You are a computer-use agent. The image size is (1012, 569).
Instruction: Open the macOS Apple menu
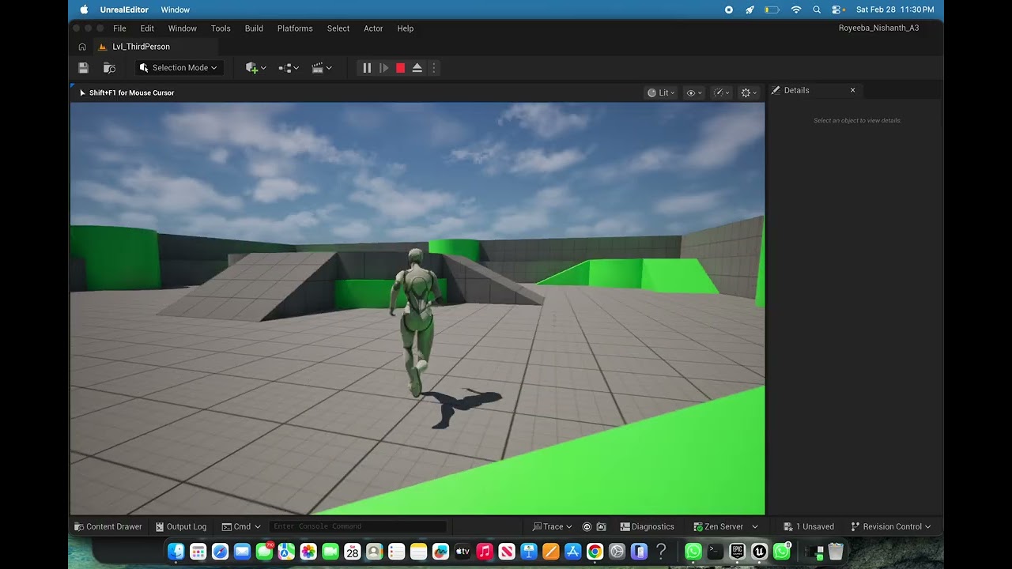tap(84, 9)
